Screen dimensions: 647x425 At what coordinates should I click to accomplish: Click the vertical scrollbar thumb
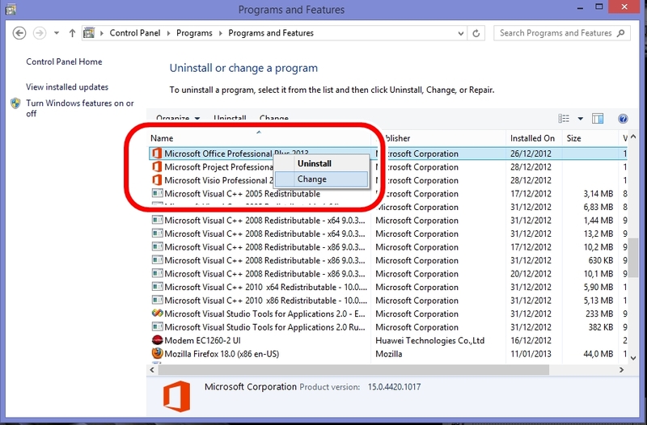tap(633, 258)
